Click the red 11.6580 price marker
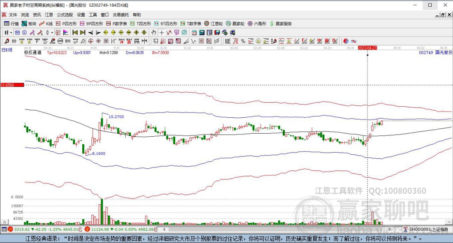The image size is (453, 243). click(12, 85)
